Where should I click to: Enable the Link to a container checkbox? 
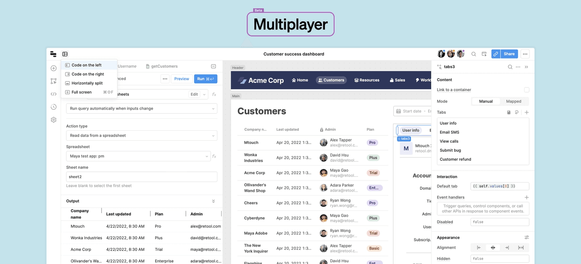point(527,90)
